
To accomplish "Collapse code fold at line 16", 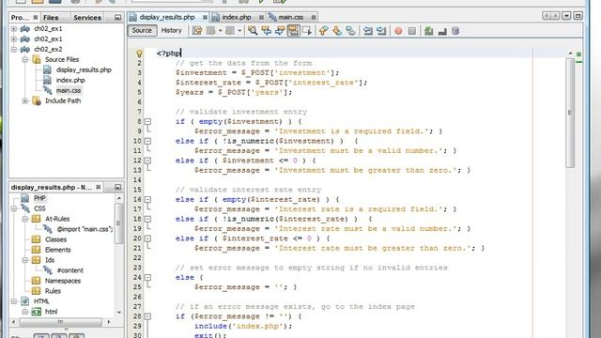I will (147, 199).
